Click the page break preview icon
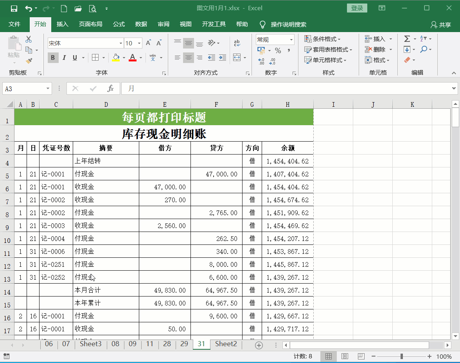 click(361, 356)
